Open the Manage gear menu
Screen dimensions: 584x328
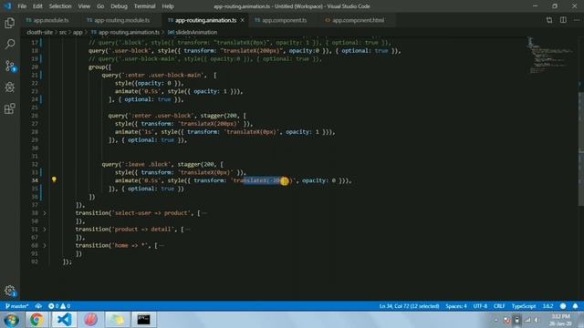(x=10, y=291)
